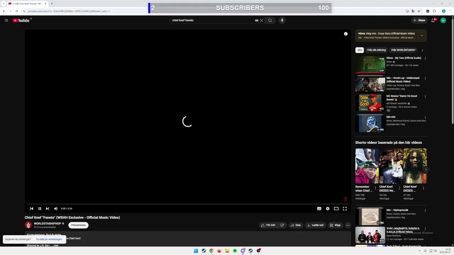The width and height of the screenshot is (454, 255).
Task: Skip to the next video in the player
Action: pos(48,209)
